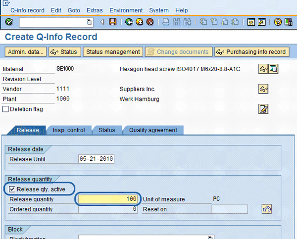297x239 pixels.
Task: Click the Find Next binoculars icon
Action: [187, 22]
